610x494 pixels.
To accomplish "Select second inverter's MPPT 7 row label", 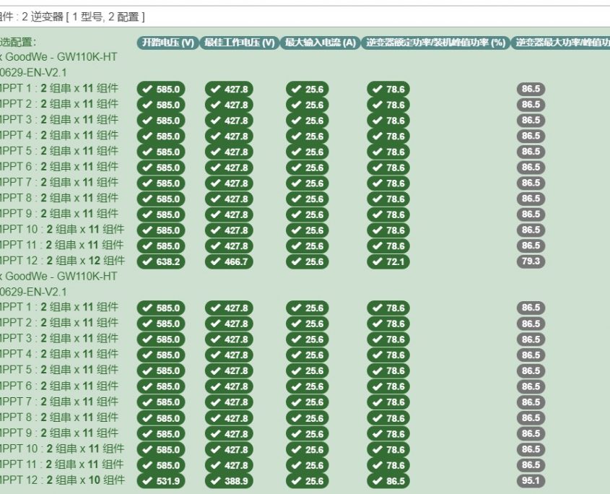I will pos(59,402).
